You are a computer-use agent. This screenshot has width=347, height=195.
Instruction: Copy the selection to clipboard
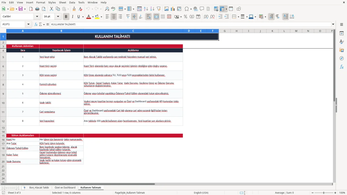(x=58, y=9)
